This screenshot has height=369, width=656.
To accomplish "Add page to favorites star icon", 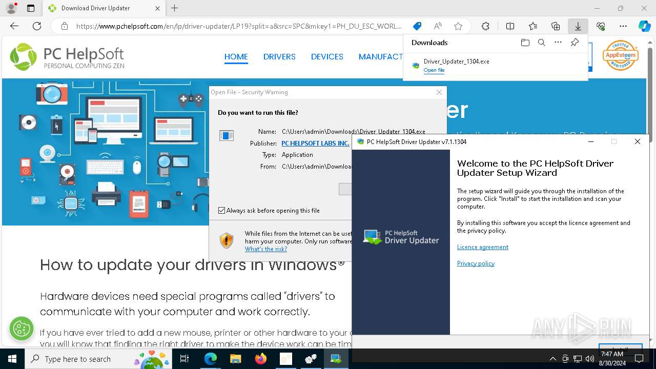I will pyautogui.click(x=458, y=26).
